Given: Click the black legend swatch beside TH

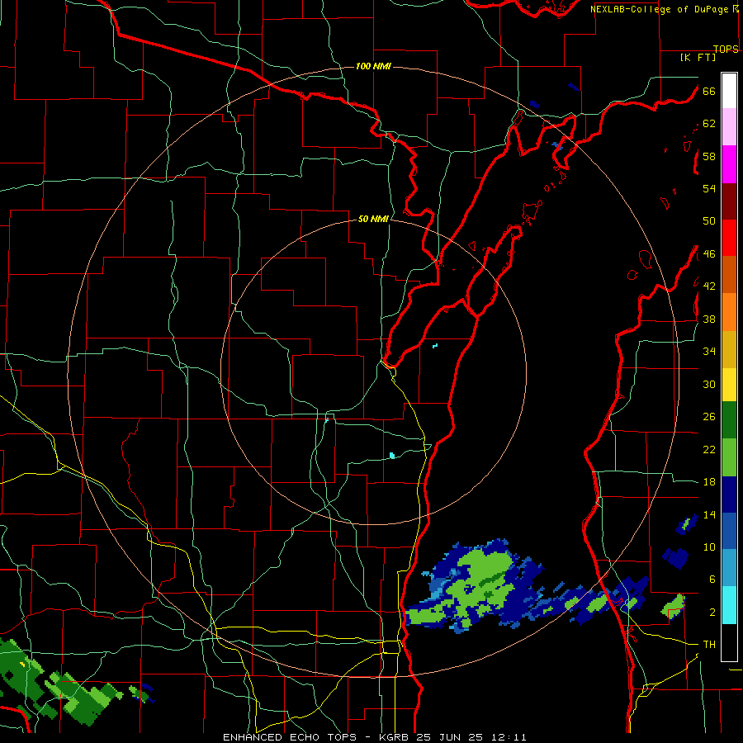Looking at the screenshot, I should pos(729,642).
